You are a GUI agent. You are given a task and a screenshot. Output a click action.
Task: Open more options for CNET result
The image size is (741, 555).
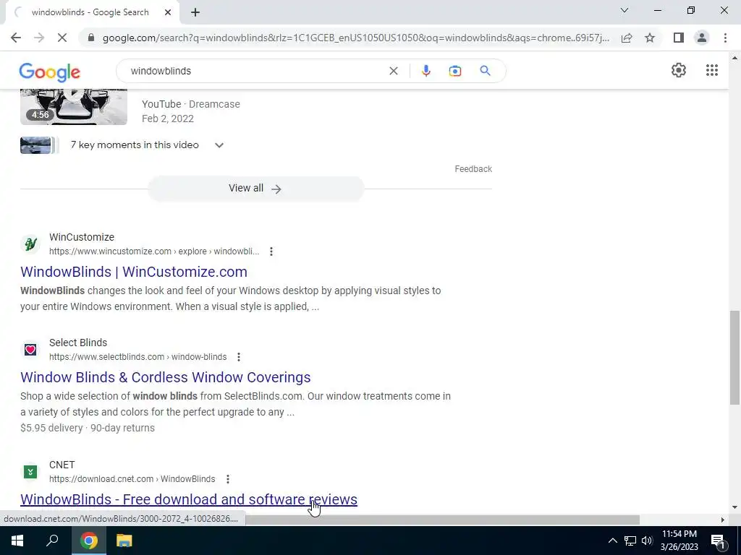pos(228,480)
